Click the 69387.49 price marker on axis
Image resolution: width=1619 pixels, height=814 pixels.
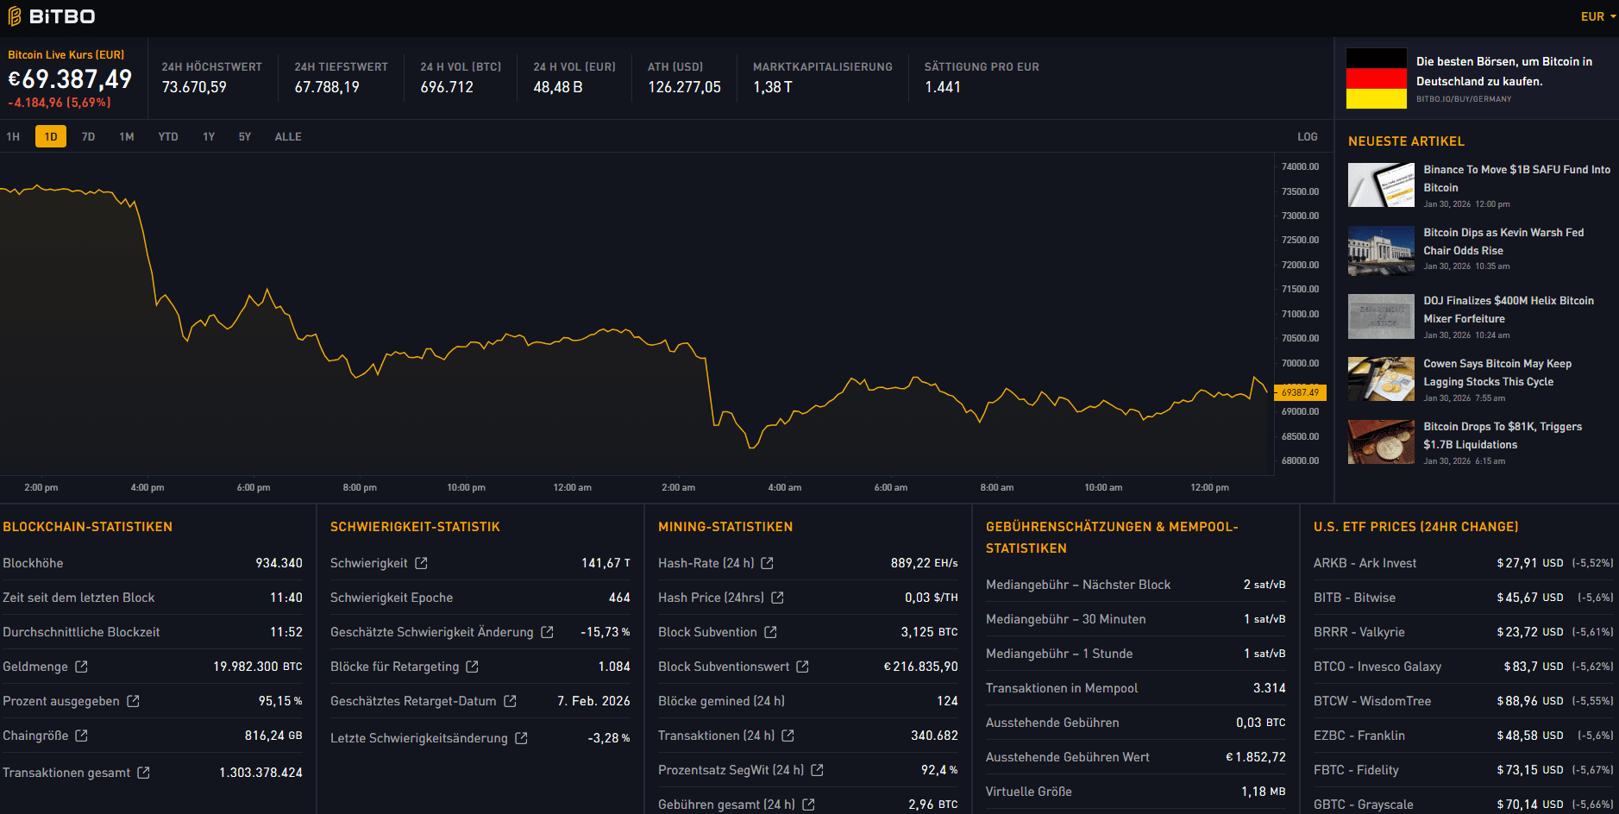[1300, 392]
